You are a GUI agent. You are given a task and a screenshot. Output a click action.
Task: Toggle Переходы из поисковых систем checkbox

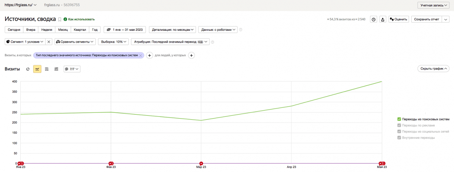(x=399, y=119)
